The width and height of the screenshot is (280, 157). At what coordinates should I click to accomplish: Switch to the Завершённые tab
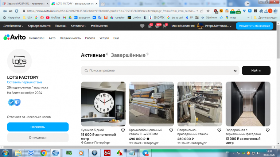click(128, 55)
